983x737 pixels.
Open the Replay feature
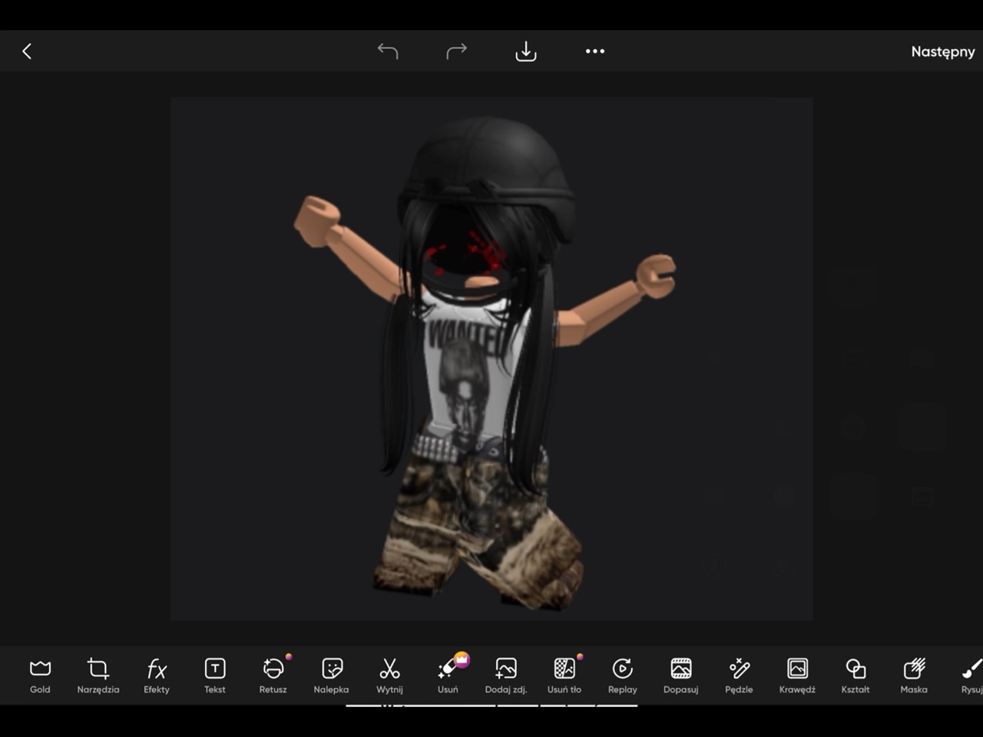point(622,674)
